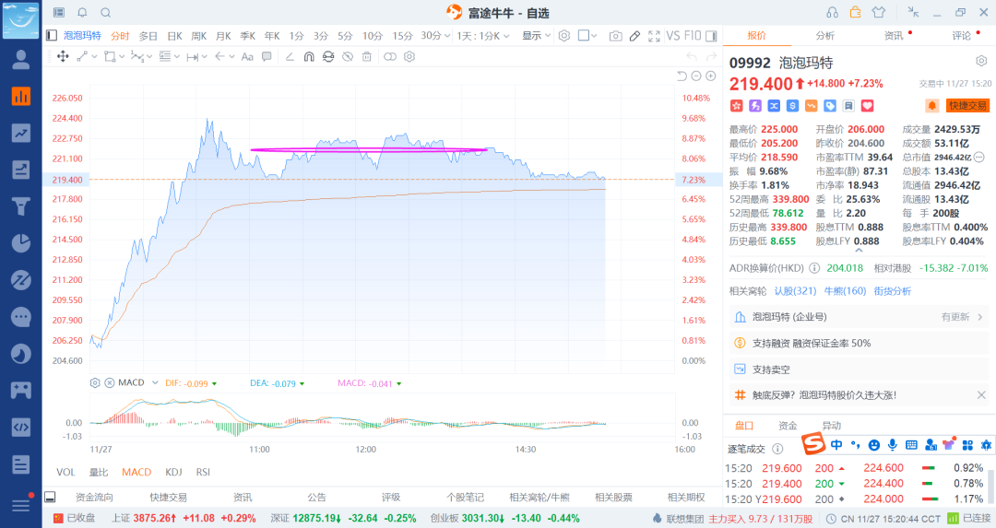Click the price alert bell button
Screen dimensions: 996x528
point(932,106)
